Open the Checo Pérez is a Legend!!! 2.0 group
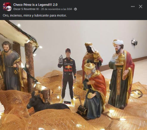Viewport: 147px width, 130px height. 35,4
